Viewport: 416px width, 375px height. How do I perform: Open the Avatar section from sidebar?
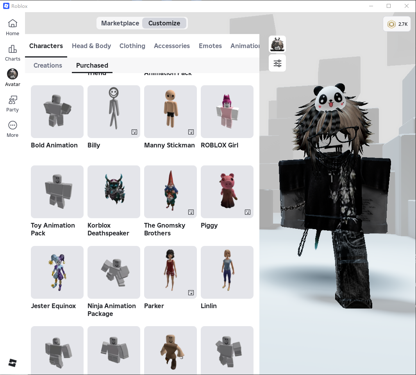tap(12, 77)
